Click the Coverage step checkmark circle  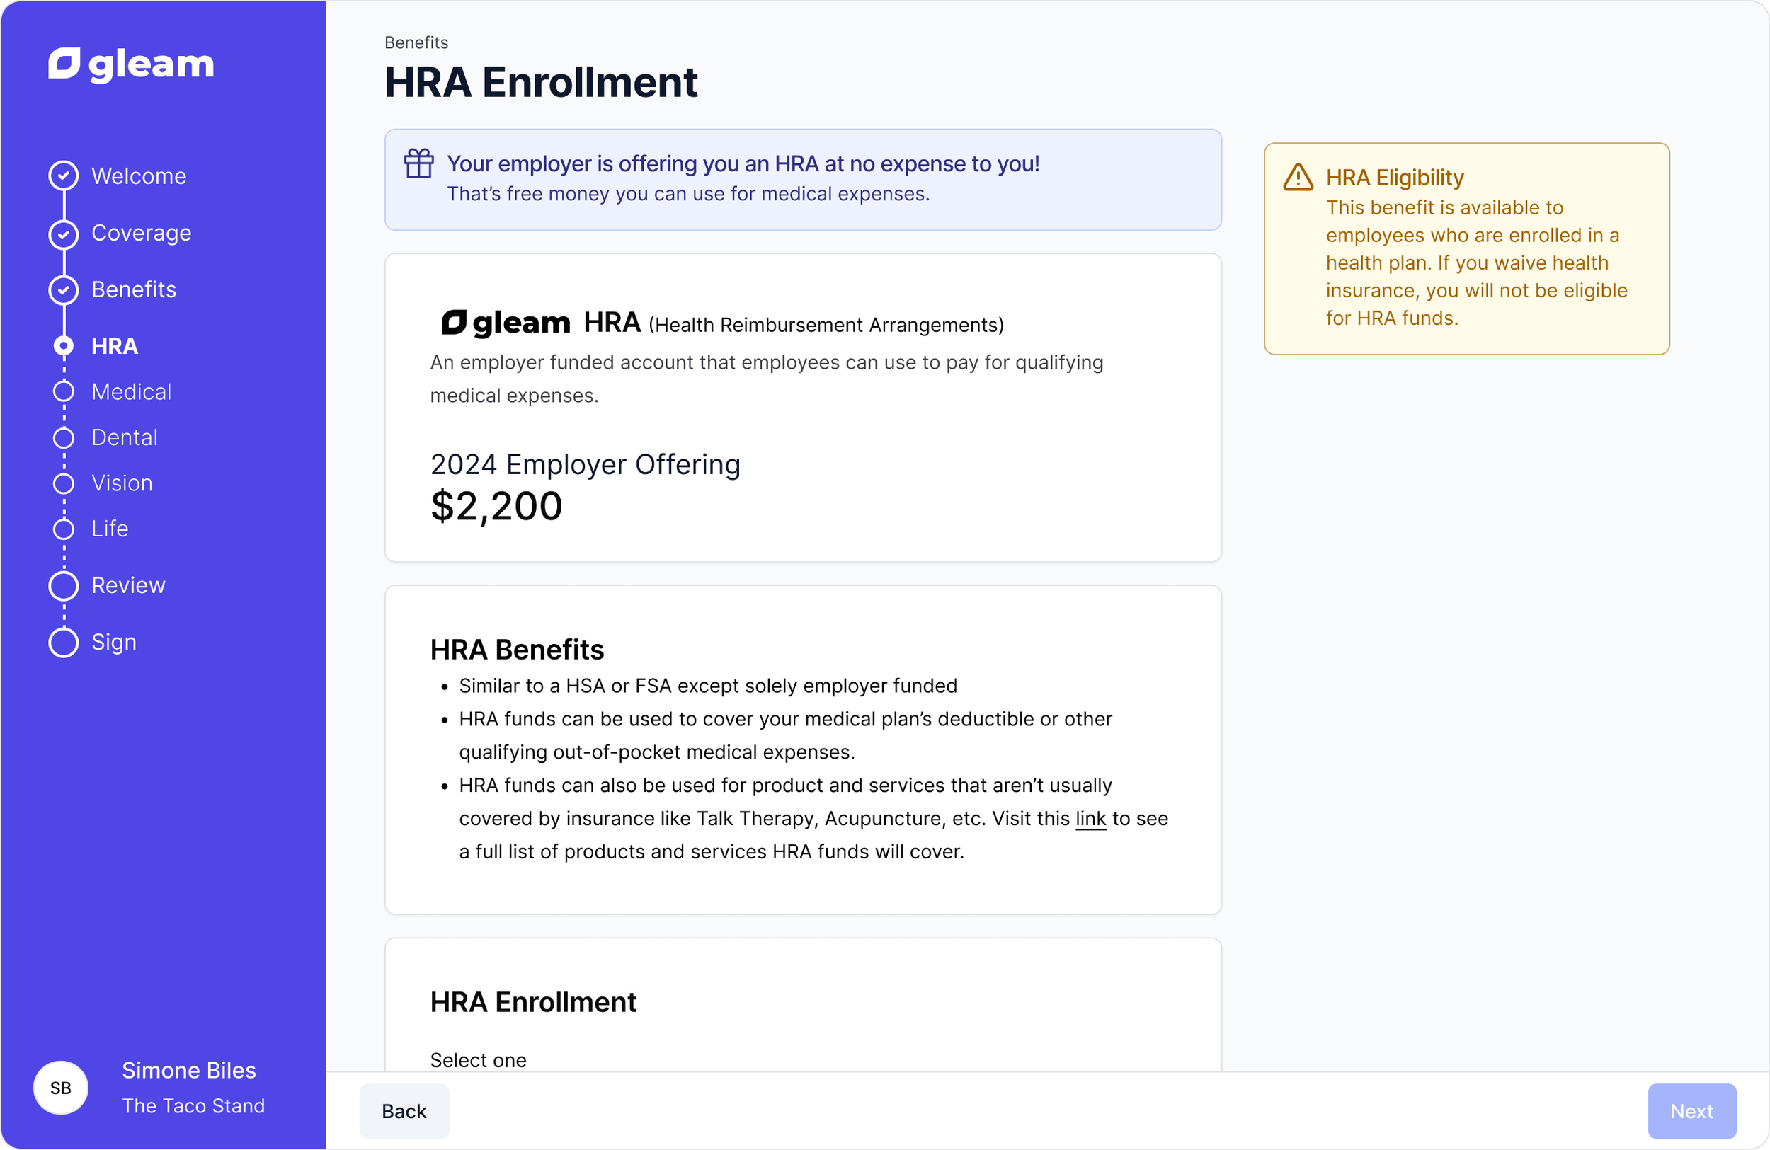pyautogui.click(x=64, y=234)
